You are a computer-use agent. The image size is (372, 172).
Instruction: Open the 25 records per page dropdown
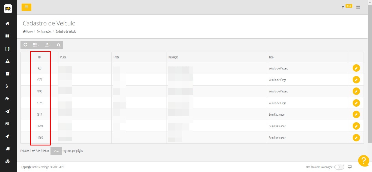coord(56,151)
